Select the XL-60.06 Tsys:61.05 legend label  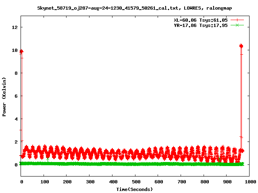201,20
